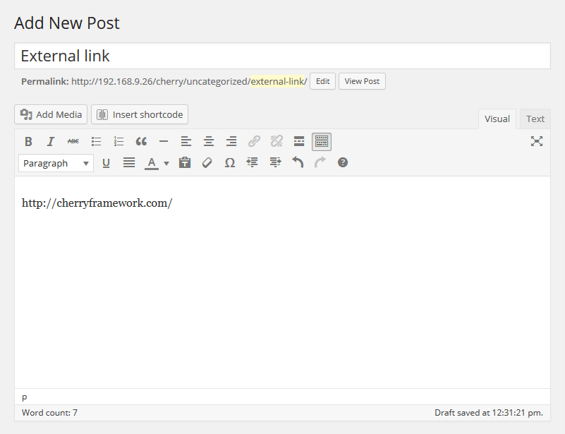565x434 pixels.
Task: Apply italic formatting
Action: click(x=50, y=141)
